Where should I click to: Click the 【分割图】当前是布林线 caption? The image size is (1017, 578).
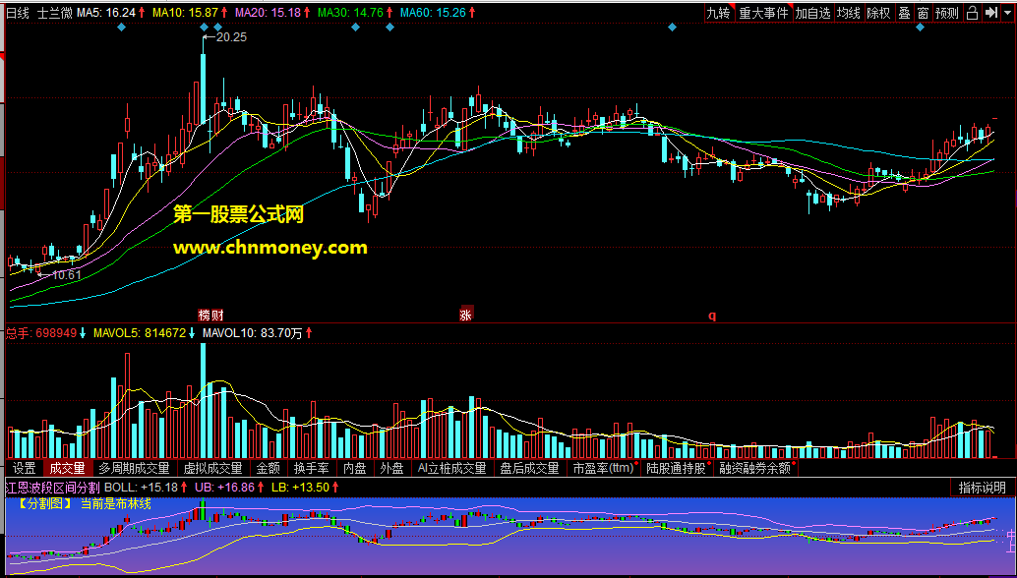click(x=85, y=504)
